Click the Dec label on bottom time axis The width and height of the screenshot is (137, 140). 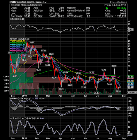13,139
